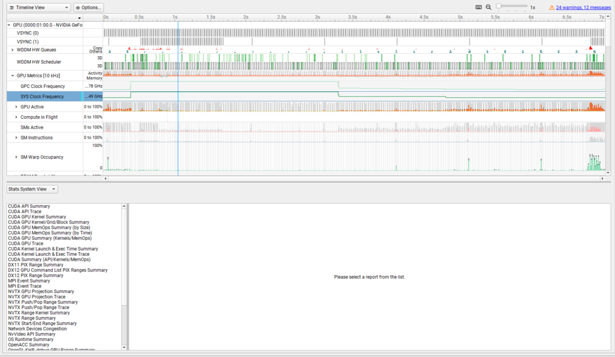Image resolution: width=615 pixels, height=357 pixels.
Task: Open the Stats System View dropdown
Action: (x=32, y=189)
